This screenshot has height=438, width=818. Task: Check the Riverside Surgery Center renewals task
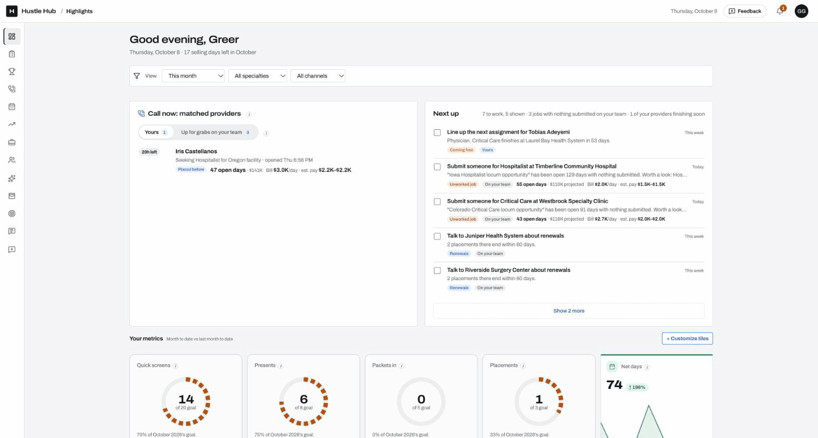[437, 270]
